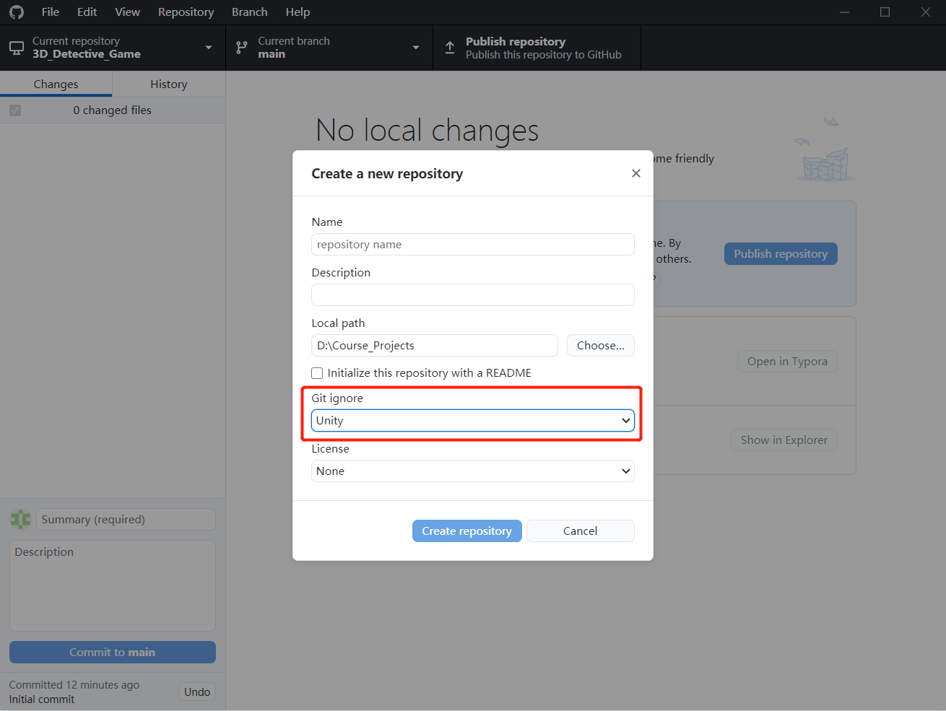Screen dimensions: 946x711
Task: Open the License dropdown set to None
Action: [472, 471]
